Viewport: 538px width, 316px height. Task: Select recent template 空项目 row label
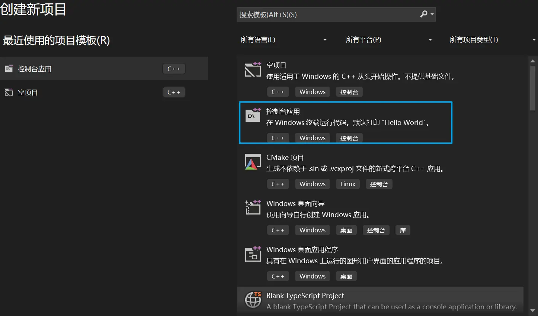click(x=28, y=92)
